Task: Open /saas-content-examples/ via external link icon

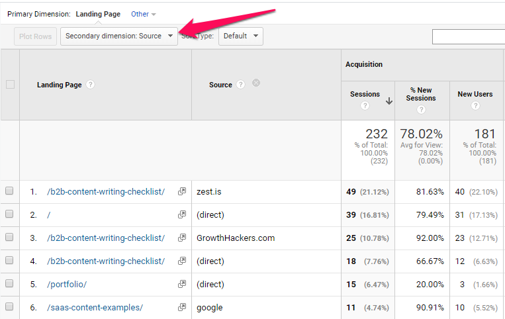Action: [182, 308]
